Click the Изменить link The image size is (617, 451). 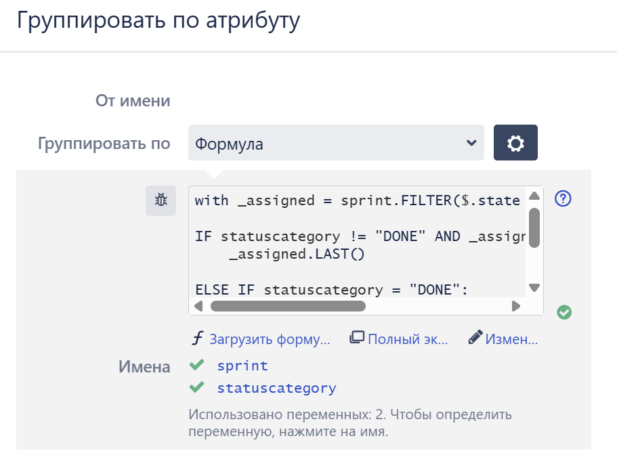[511, 339]
